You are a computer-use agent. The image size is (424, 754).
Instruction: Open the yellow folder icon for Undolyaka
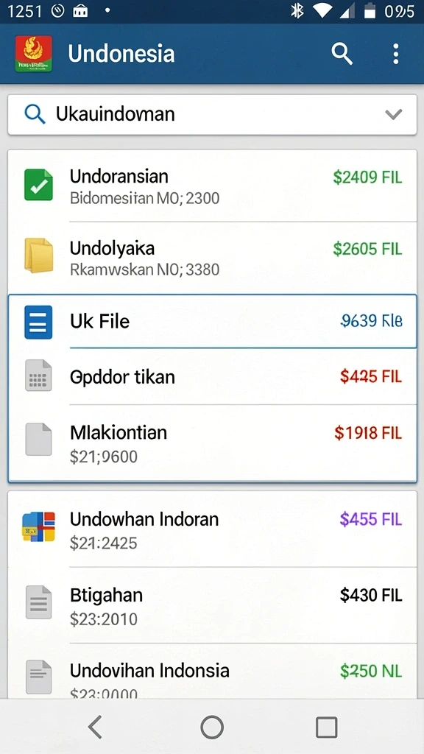(38, 256)
